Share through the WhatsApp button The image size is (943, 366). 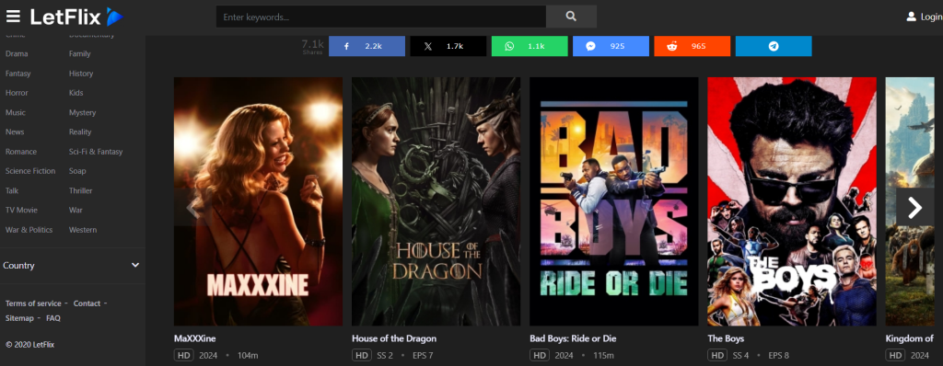click(x=530, y=46)
